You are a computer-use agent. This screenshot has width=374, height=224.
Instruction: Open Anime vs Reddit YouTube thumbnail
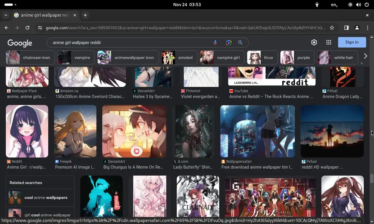click(272, 76)
